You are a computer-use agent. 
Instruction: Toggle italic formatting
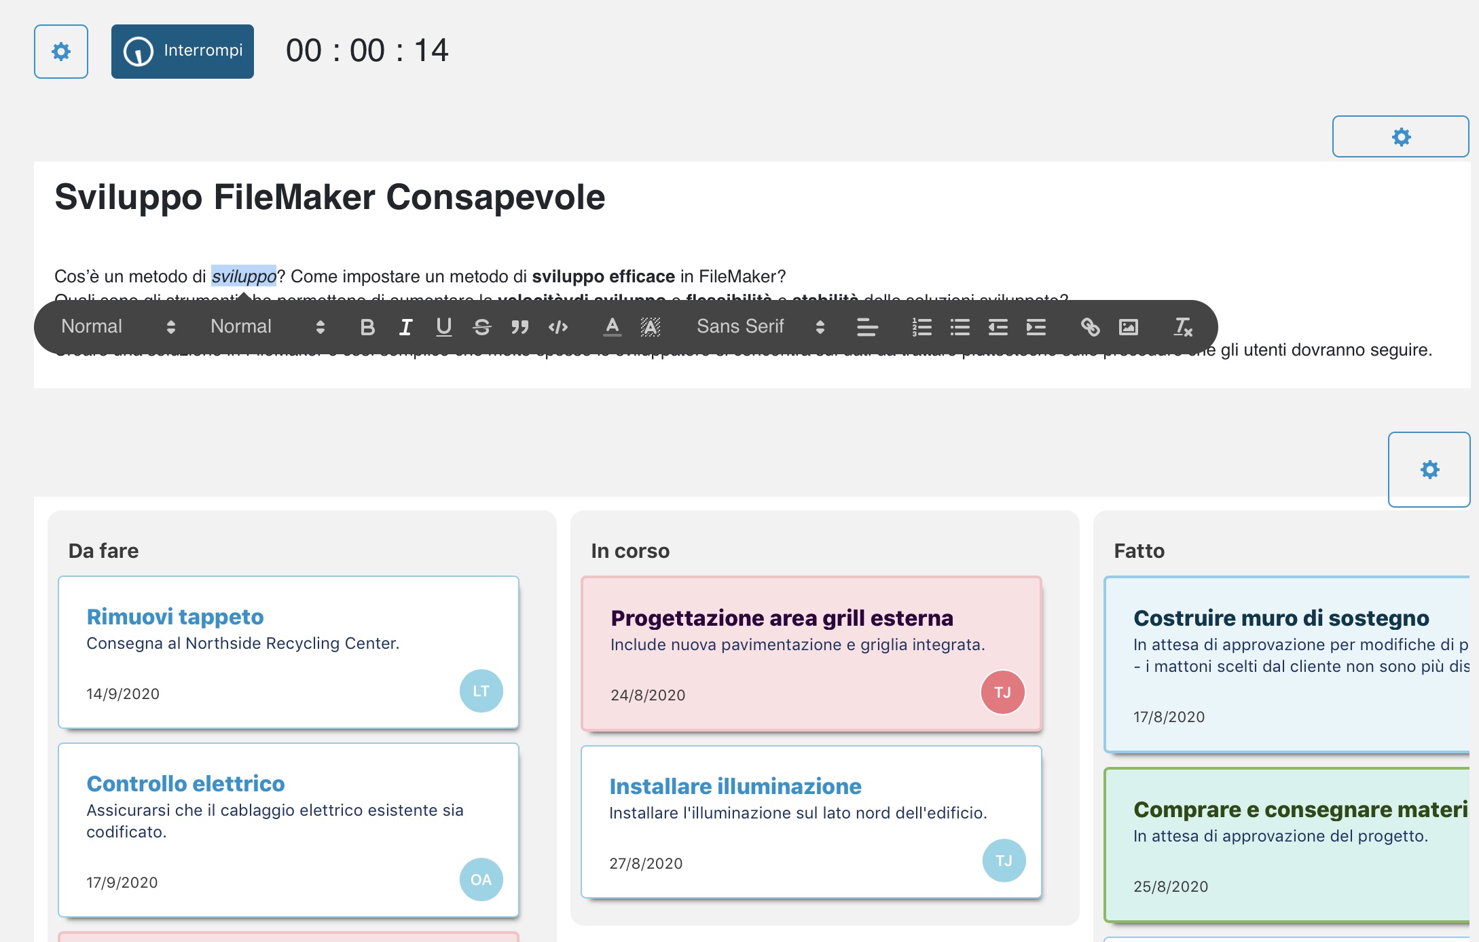coord(405,327)
